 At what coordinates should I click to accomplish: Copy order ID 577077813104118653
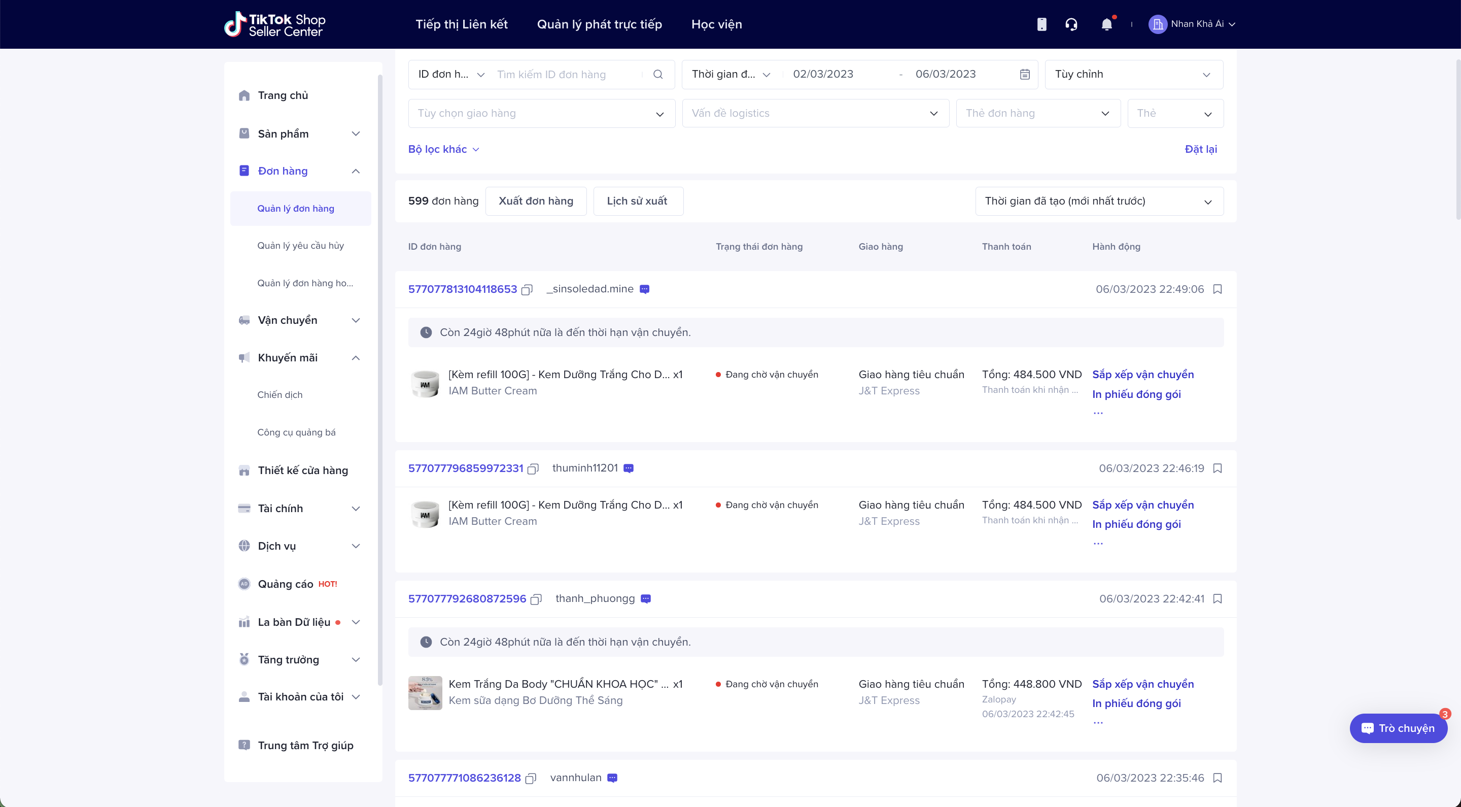tap(527, 290)
